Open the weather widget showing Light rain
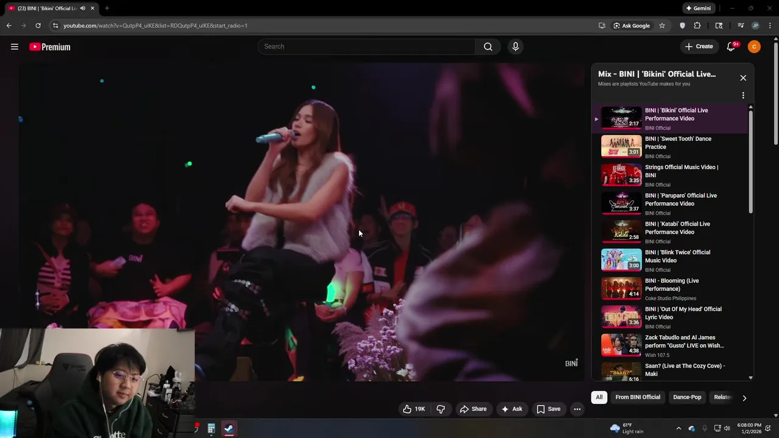Screen dimensions: 779x438 (627, 428)
